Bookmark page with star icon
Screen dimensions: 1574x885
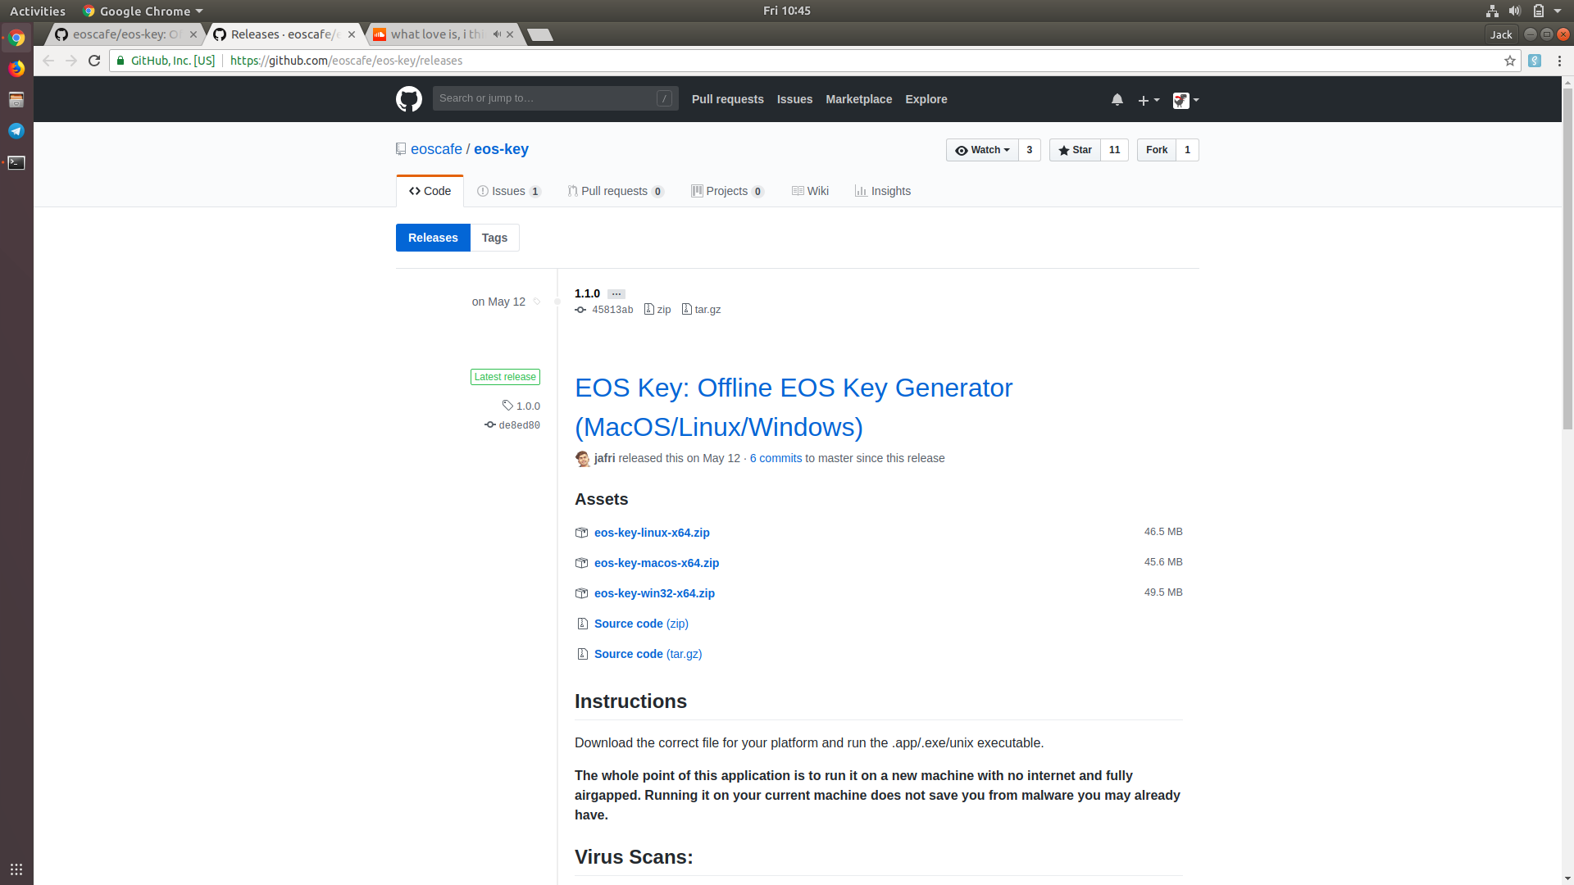[x=1509, y=61]
